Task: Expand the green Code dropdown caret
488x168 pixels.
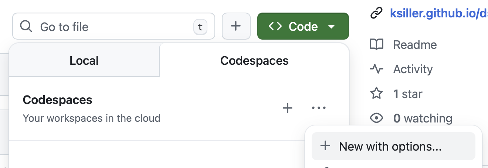Action: pos(331,27)
